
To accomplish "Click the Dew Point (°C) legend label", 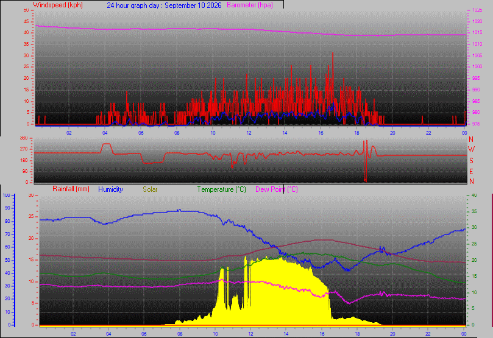I will pyautogui.click(x=277, y=189).
